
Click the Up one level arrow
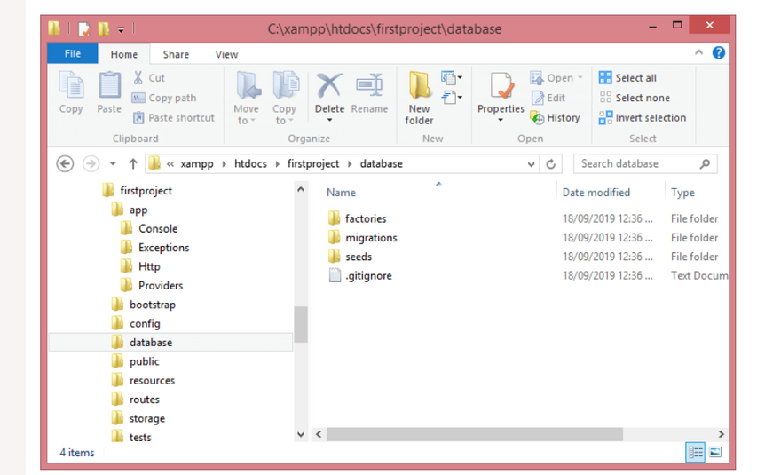click(133, 163)
